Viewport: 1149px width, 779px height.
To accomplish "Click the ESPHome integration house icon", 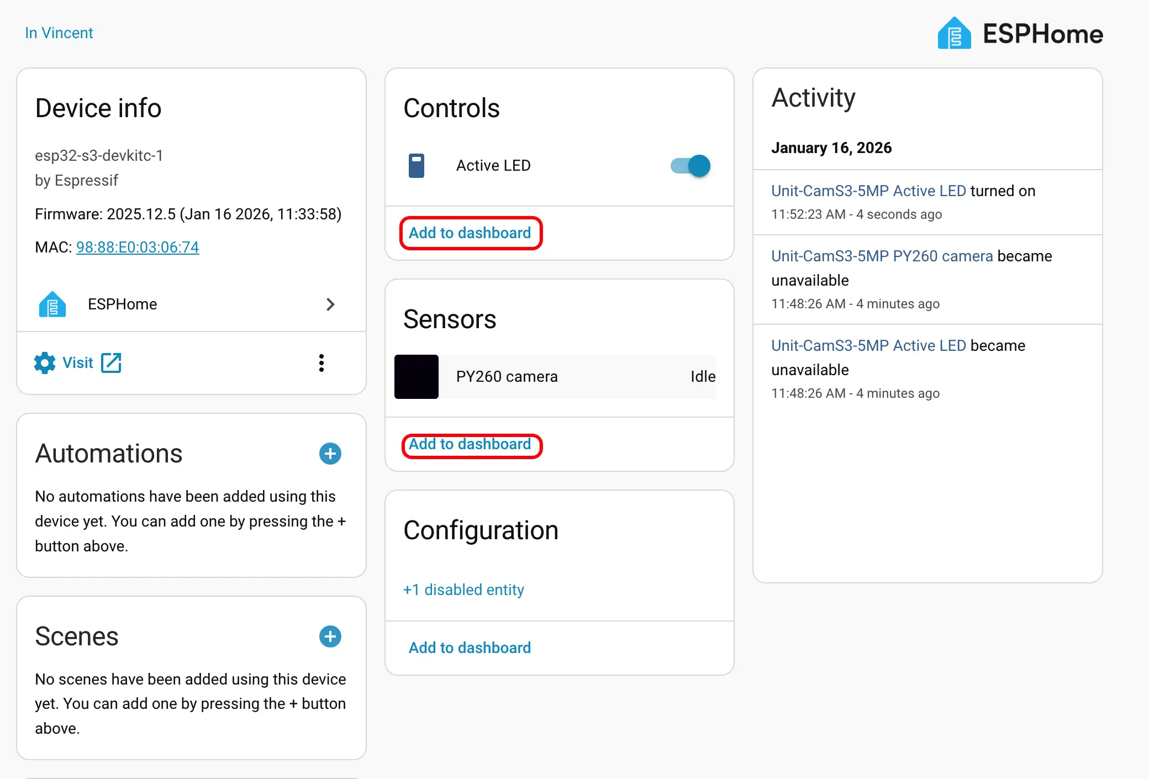I will pos(52,304).
